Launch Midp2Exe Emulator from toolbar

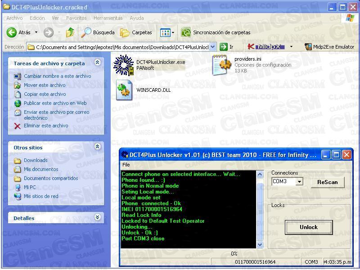(x=329, y=47)
